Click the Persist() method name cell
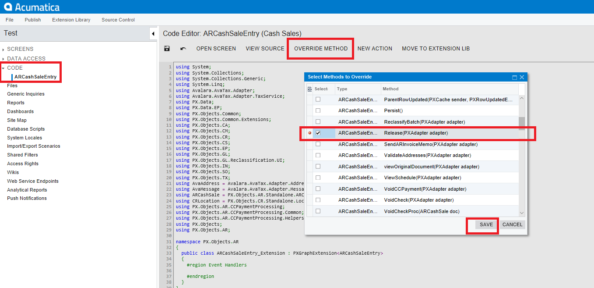Screen dimensions: 594x288 pyautogui.click(x=450, y=110)
